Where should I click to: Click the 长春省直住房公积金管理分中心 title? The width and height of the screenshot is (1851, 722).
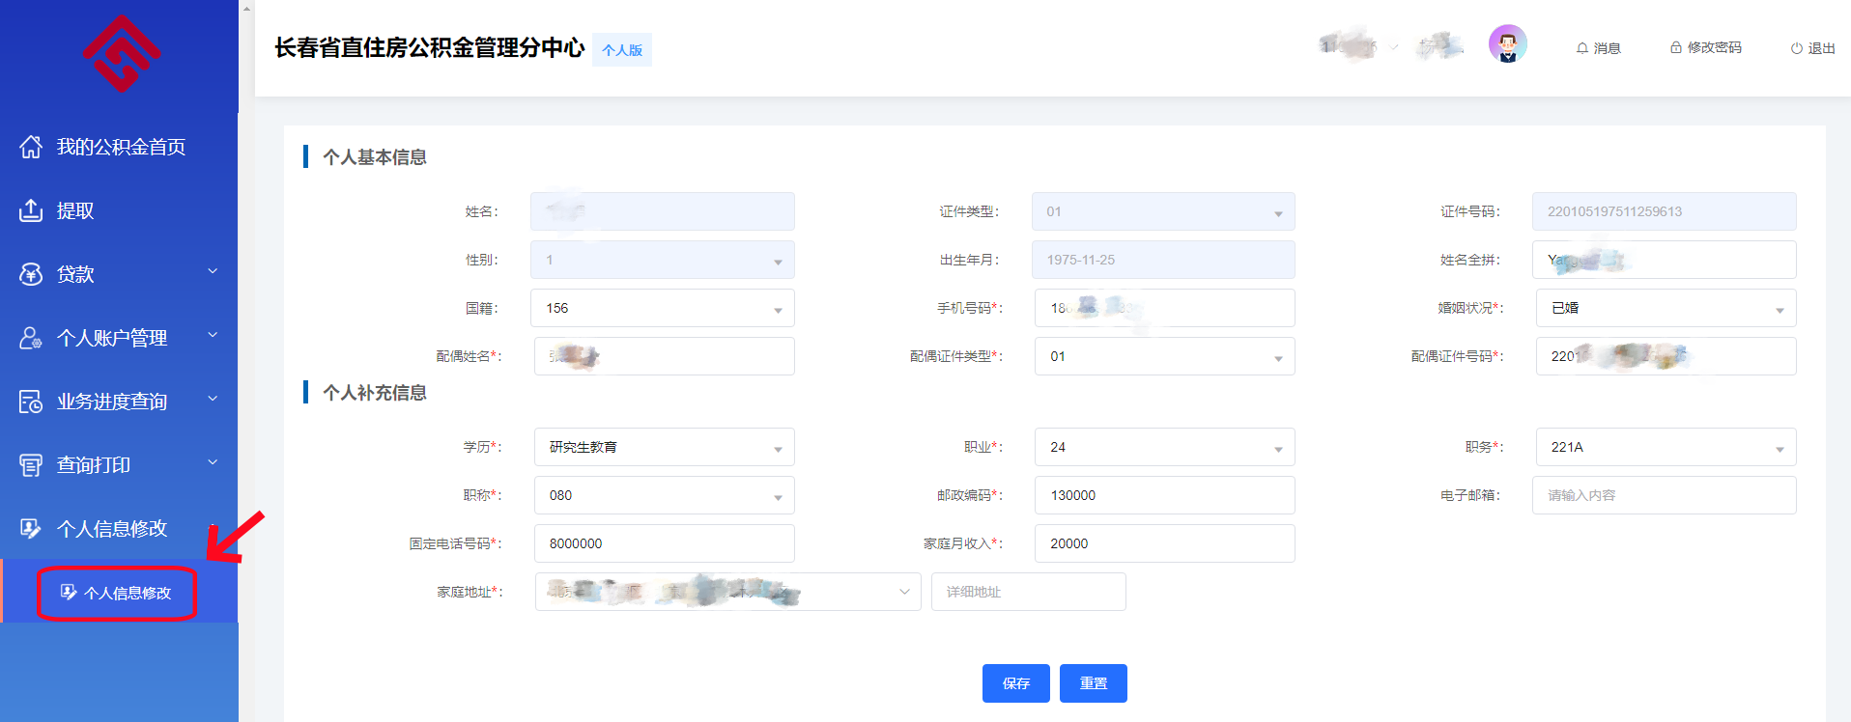coord(429,47)
